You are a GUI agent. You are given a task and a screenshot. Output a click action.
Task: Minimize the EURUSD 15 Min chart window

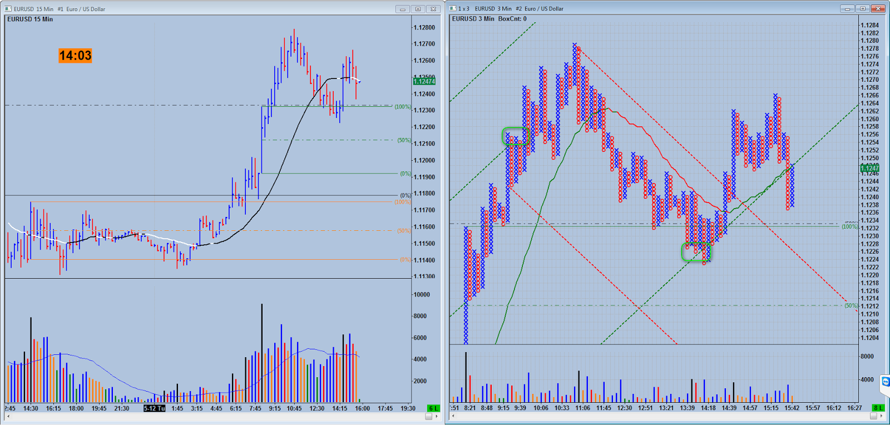coord(403,9)
